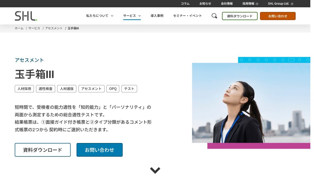The image size is (314, 176).
Task: Open 会社情報 in top bar
Action: [227, 4]
